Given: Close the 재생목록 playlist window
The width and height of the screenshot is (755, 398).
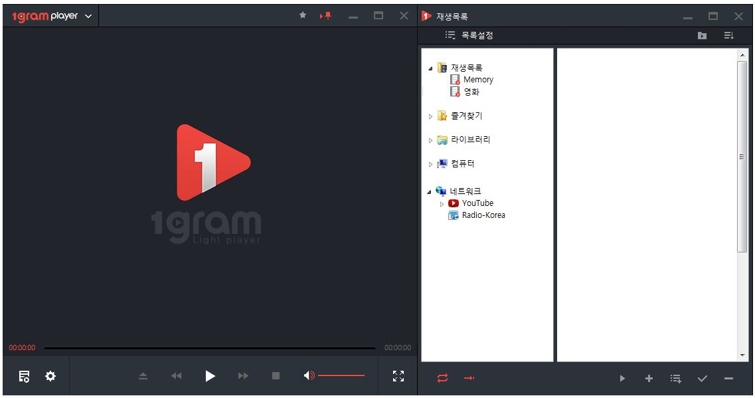Looking at the screenshot, I should click(x=738, y=16).
